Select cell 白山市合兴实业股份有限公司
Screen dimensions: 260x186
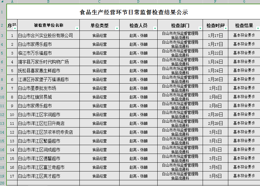click(48, 35)
